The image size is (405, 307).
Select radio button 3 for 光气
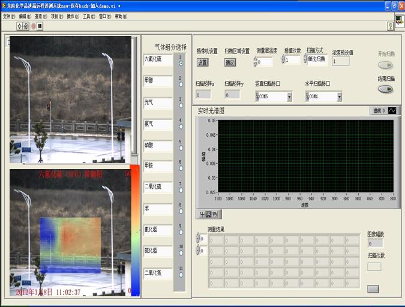click(181, 106)
